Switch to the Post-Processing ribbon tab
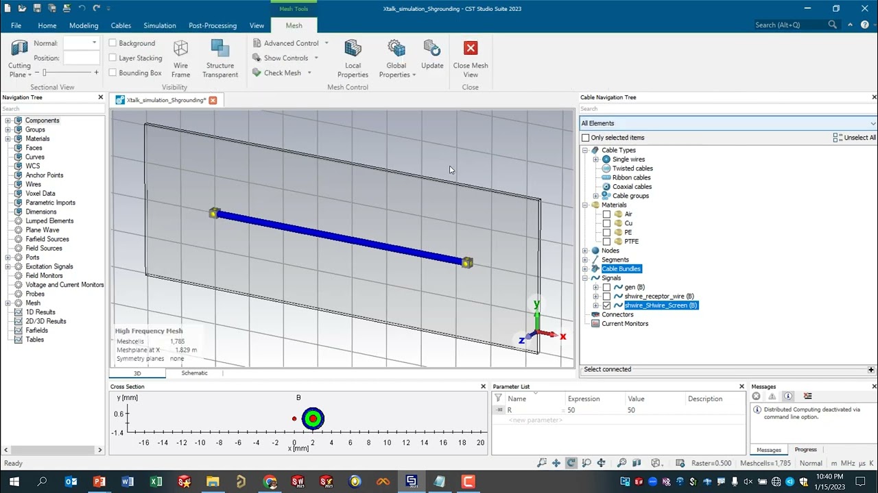Screen dimensions: 878x493 [x=213, y=25]
